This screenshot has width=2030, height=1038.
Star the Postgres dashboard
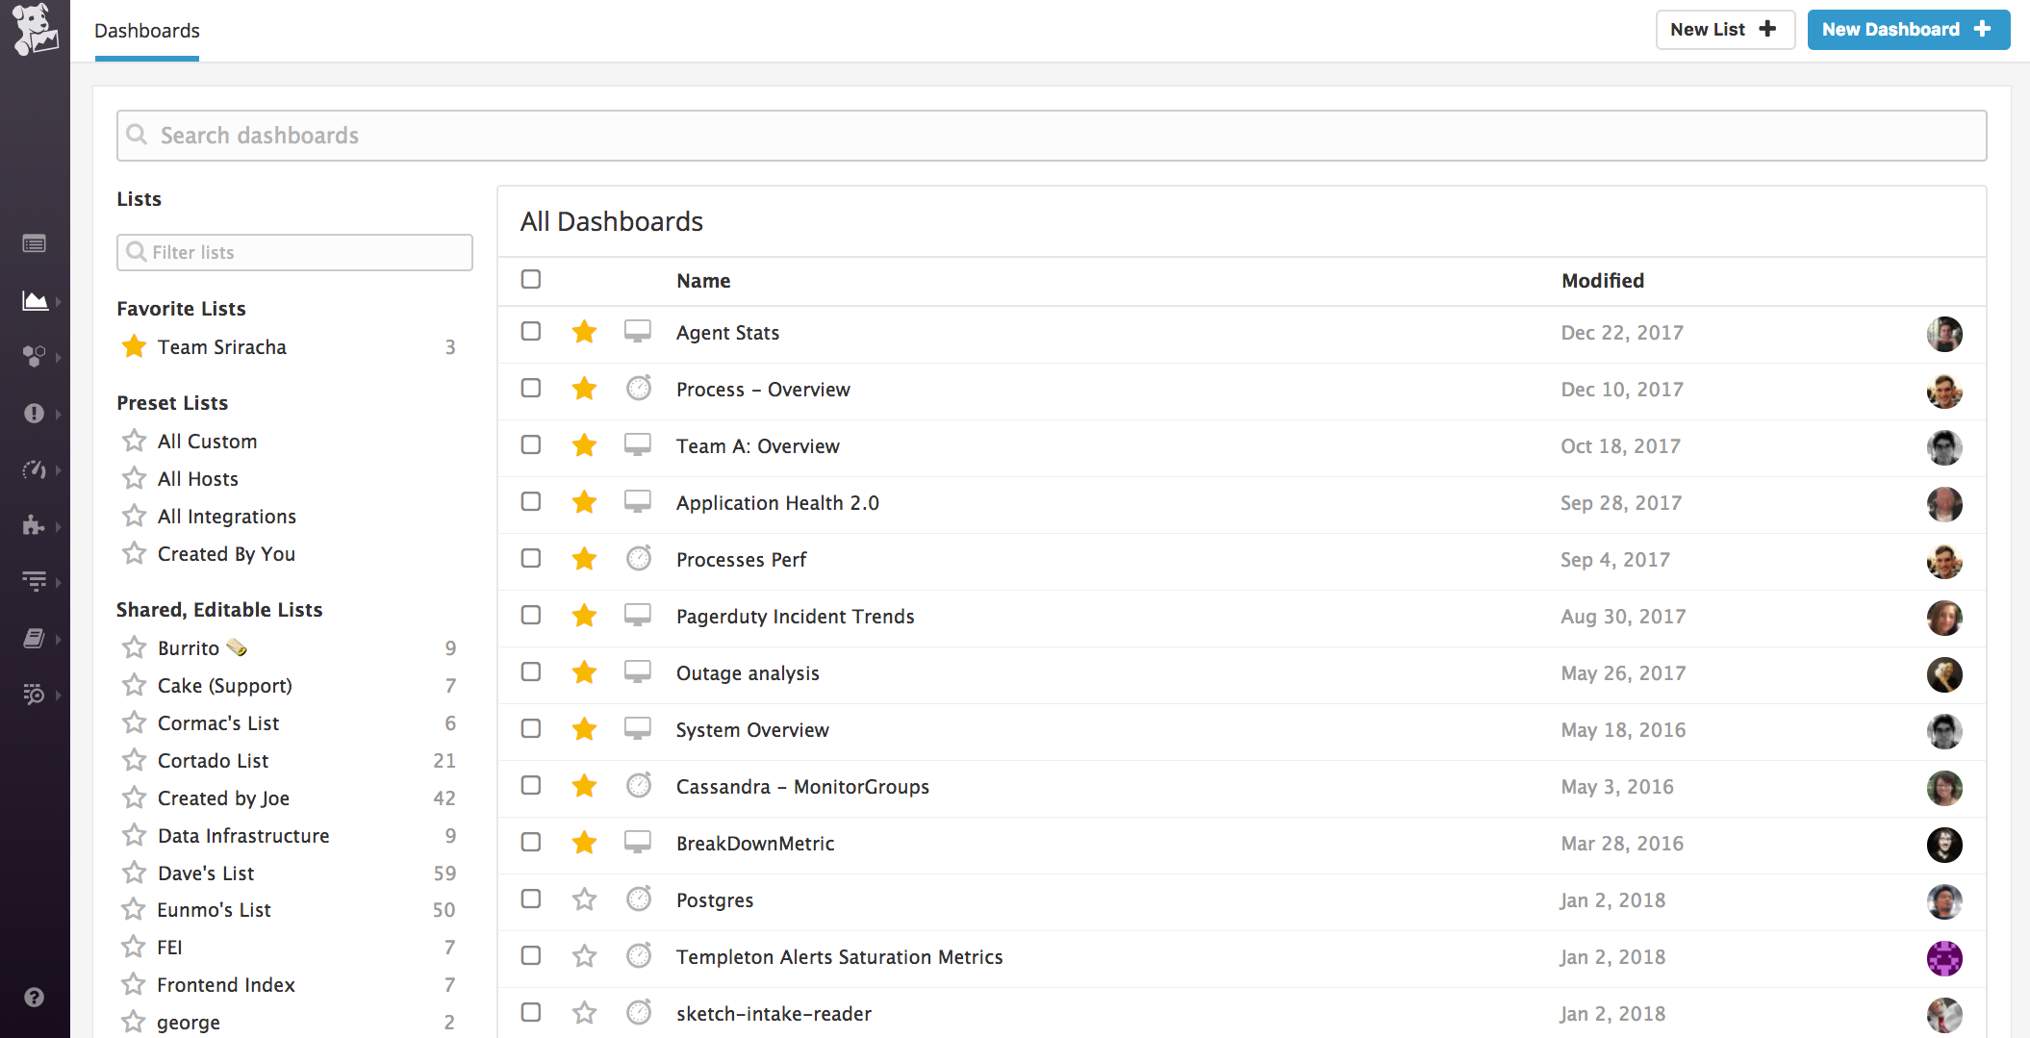[x=584, y=899]
